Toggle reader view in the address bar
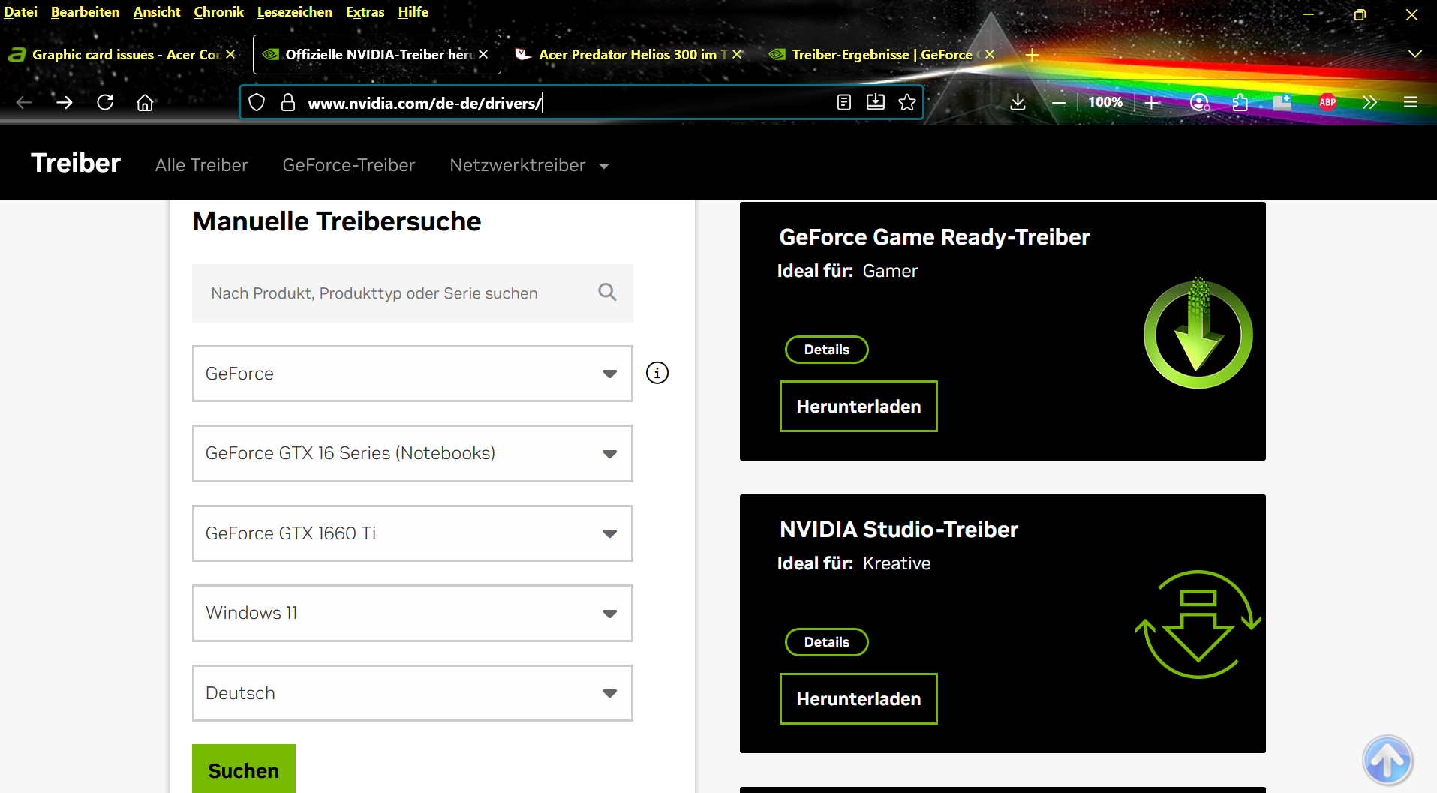Image resolution: width=1437 pixels, height=793 pixels. [x=844, y=102]
